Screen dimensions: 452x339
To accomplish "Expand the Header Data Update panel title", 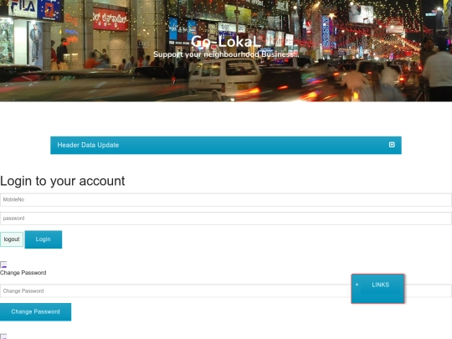I will tap(88, 145).
